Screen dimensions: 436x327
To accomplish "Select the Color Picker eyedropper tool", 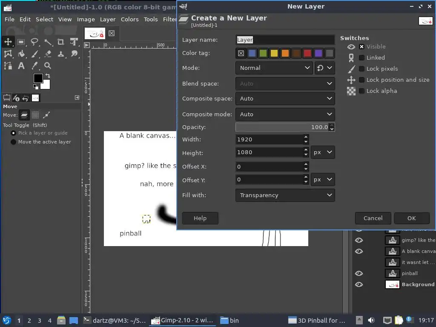I will [x=34, y=66].
